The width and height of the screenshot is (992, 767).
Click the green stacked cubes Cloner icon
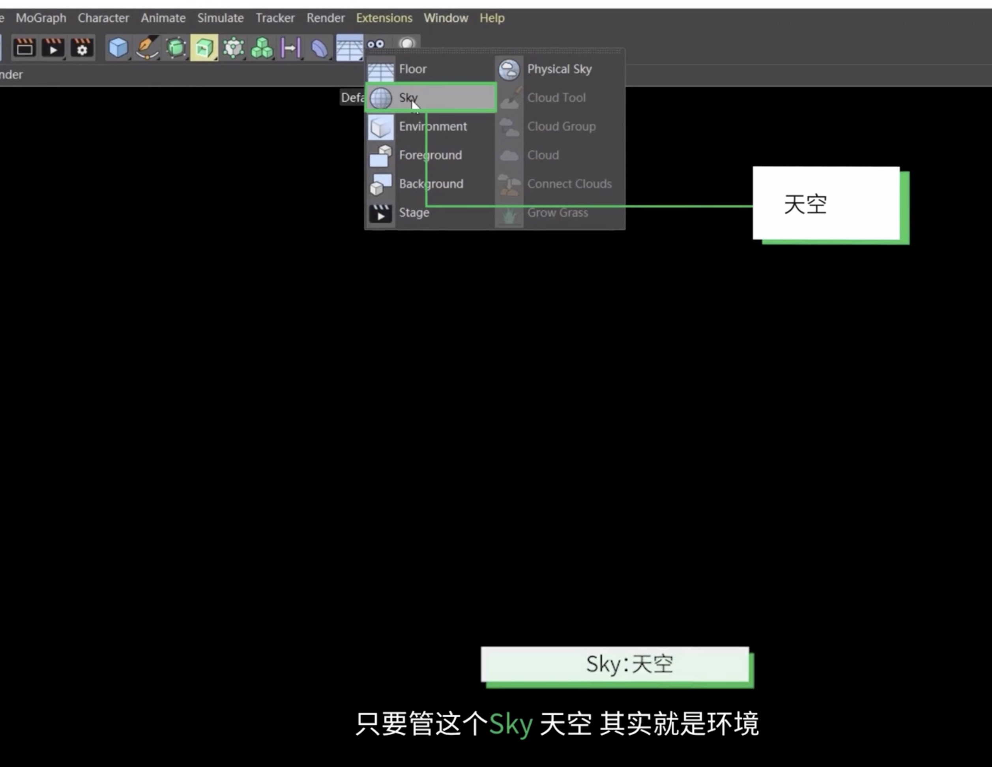point(262,47)
